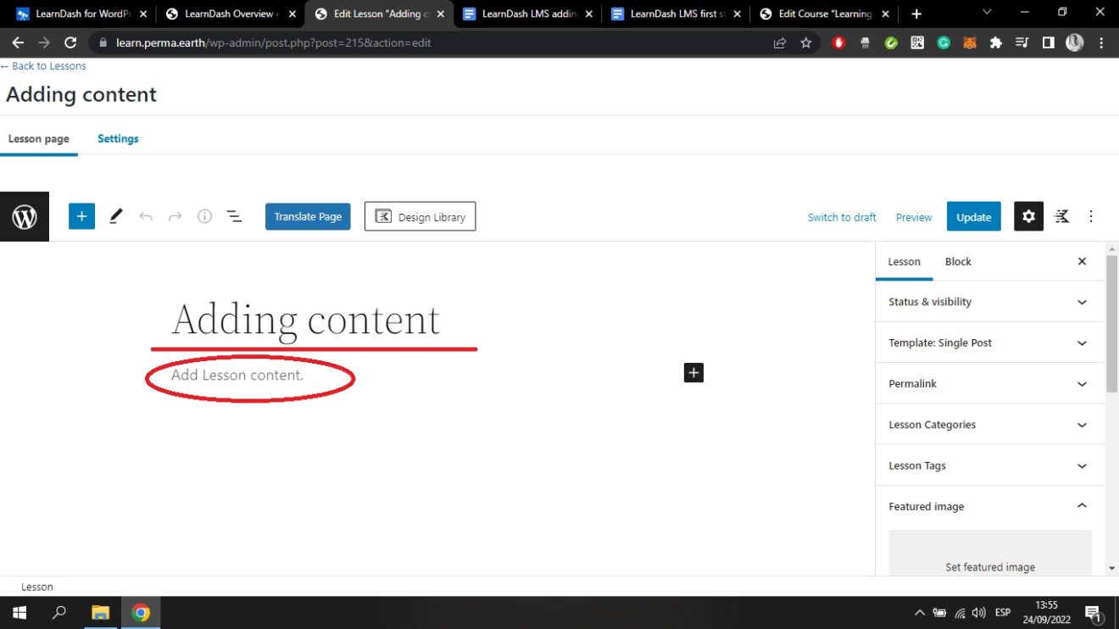Click the WordPress logo icon
1119x629 pixels.
(25, 217)
